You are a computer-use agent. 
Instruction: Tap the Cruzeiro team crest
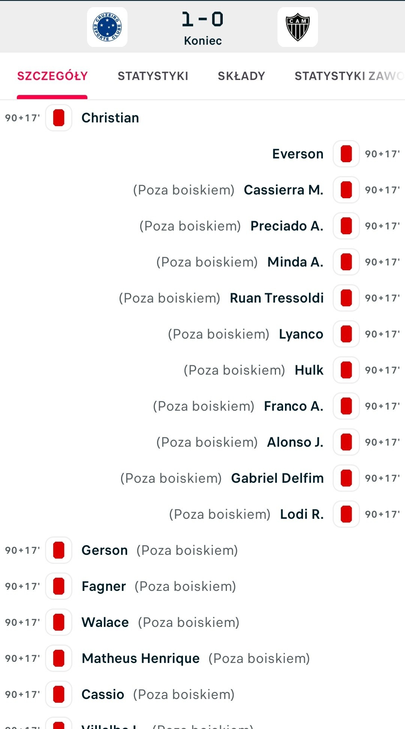[107, 27]
